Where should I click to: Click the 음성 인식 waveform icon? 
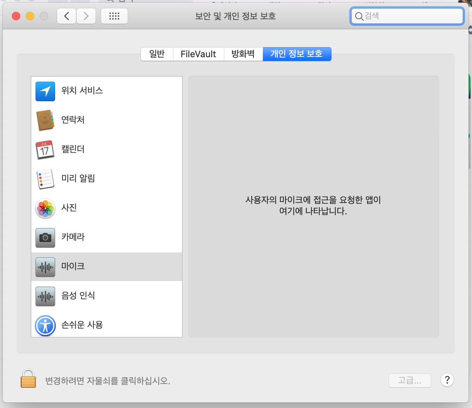45,296
